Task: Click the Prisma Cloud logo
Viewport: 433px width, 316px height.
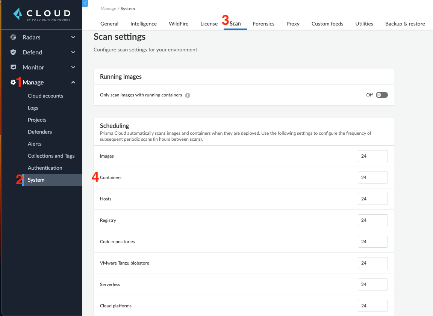Action: pyautogui.click(x=41, y=15)
